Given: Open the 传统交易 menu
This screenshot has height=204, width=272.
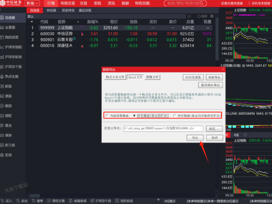Looking at the screenshot, I should 68,3.
